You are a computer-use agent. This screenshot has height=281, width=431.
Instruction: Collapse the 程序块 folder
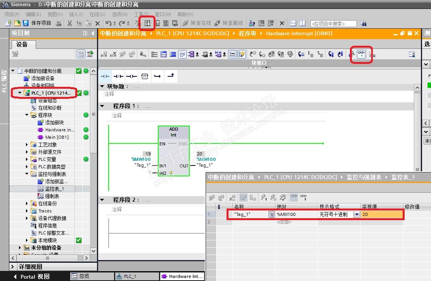click(27, 115)
